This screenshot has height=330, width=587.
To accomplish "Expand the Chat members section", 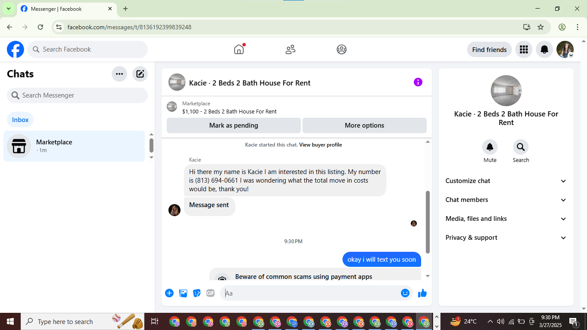I will coord(506,200).
